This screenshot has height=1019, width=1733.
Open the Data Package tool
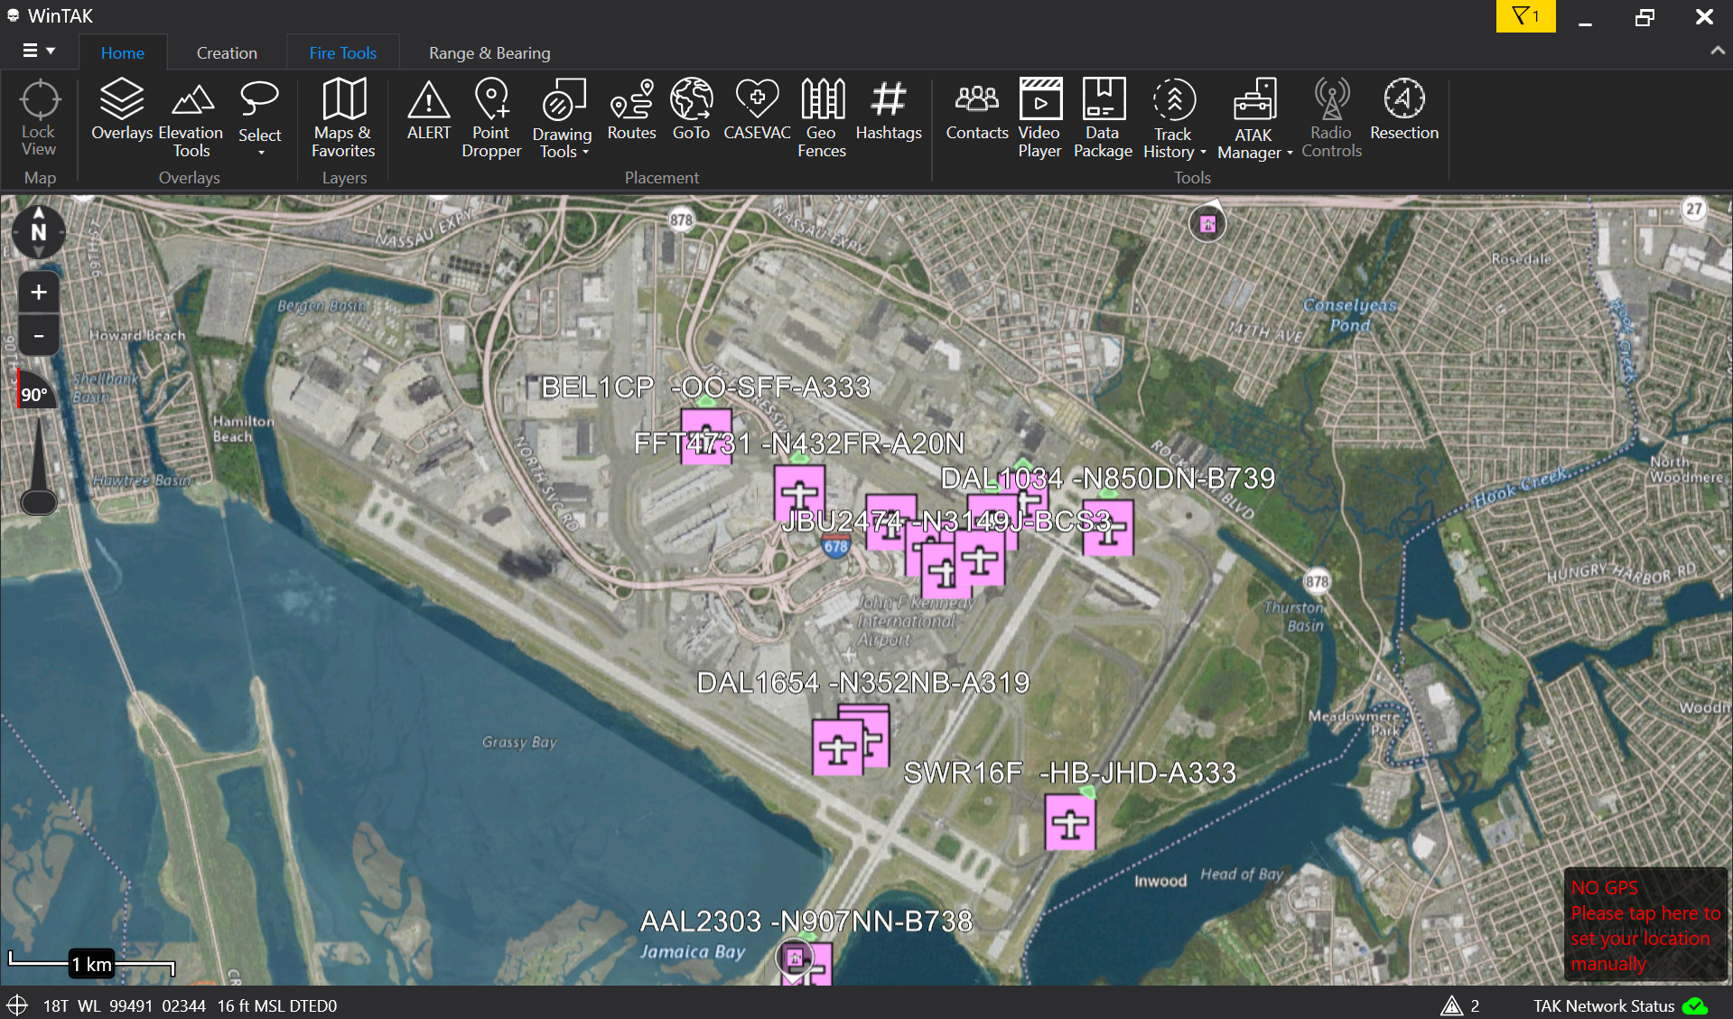[x=1103, y=118]
